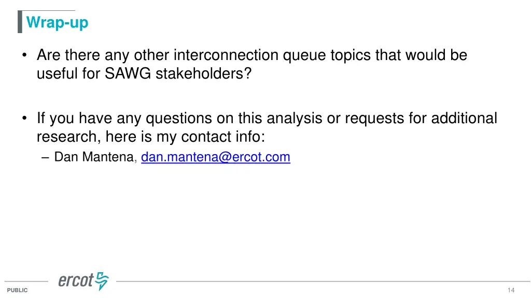Click the text 'contact info:'
The width and height of the screenshot is (531, 298).
click(223, 137)
